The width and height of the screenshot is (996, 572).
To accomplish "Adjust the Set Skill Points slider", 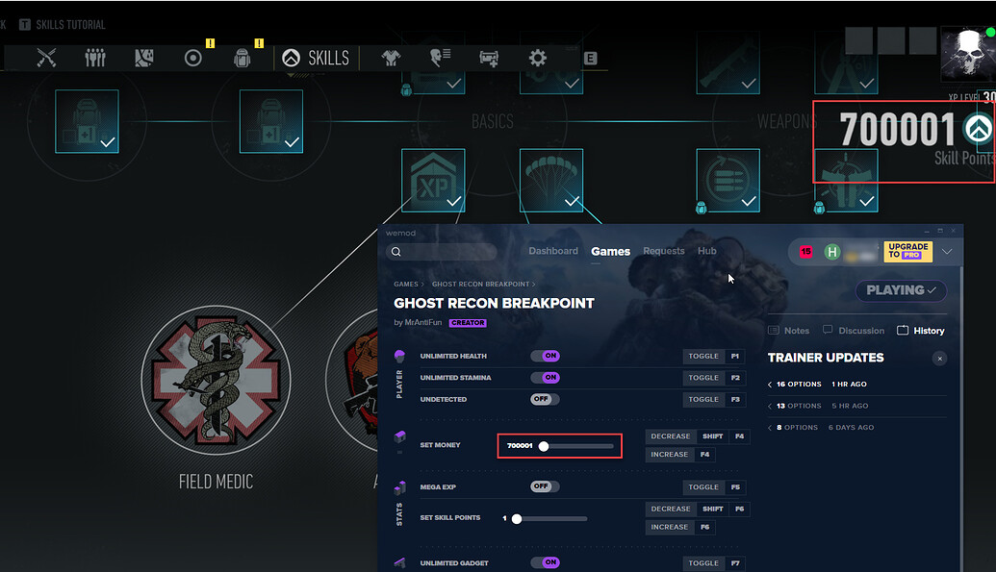I will click(517, 517).
